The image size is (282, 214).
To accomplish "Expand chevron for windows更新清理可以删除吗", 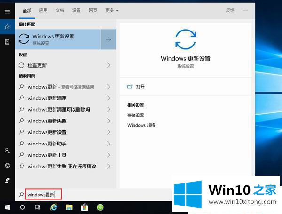I will (x=109, y=109).
